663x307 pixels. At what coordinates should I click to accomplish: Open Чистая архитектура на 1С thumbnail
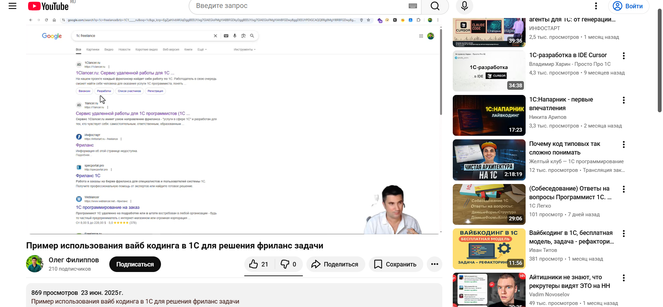coord(489,160)
